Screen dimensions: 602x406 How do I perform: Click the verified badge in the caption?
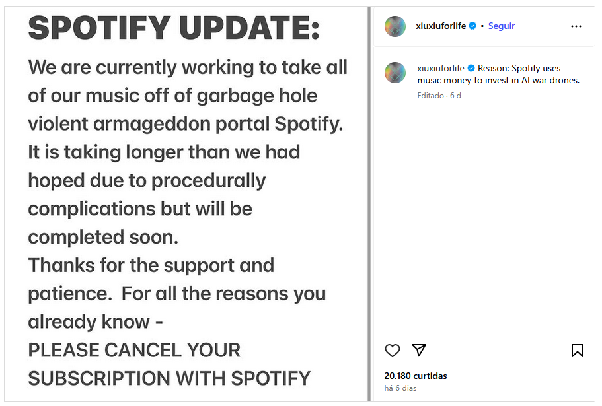pyautogui.click(x=471, y=68)
